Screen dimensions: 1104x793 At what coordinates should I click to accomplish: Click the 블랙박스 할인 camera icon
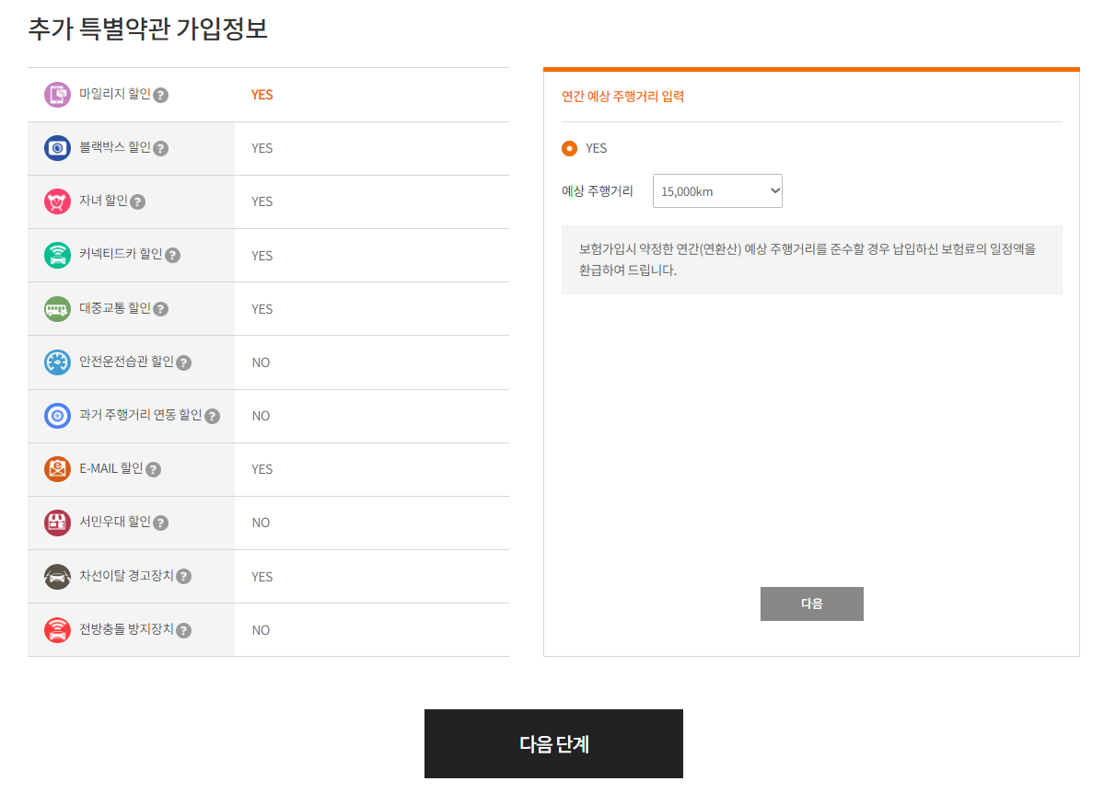pos(57,148)
